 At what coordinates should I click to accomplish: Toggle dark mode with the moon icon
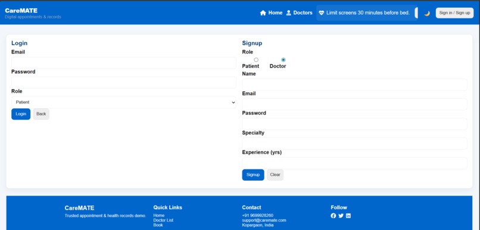427,13
